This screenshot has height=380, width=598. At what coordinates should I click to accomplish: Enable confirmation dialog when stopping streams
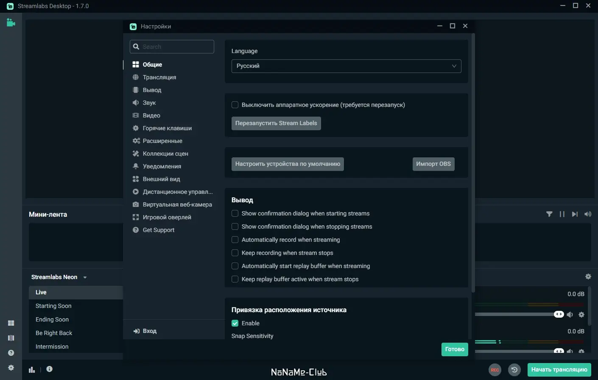coord(235,226)
